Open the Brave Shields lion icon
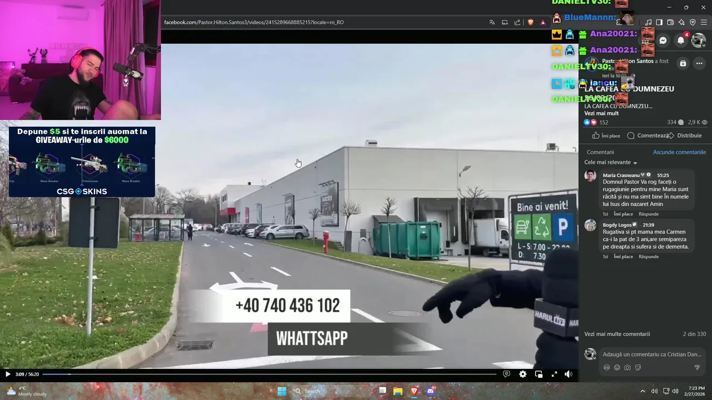The image size is (712, 400). (530, 22)
